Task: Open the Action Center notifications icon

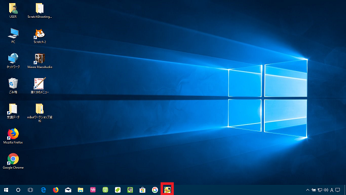Action: (337, 190)
